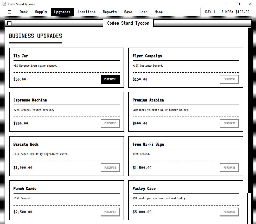Click Load in the menu bar

coord(143,12)
